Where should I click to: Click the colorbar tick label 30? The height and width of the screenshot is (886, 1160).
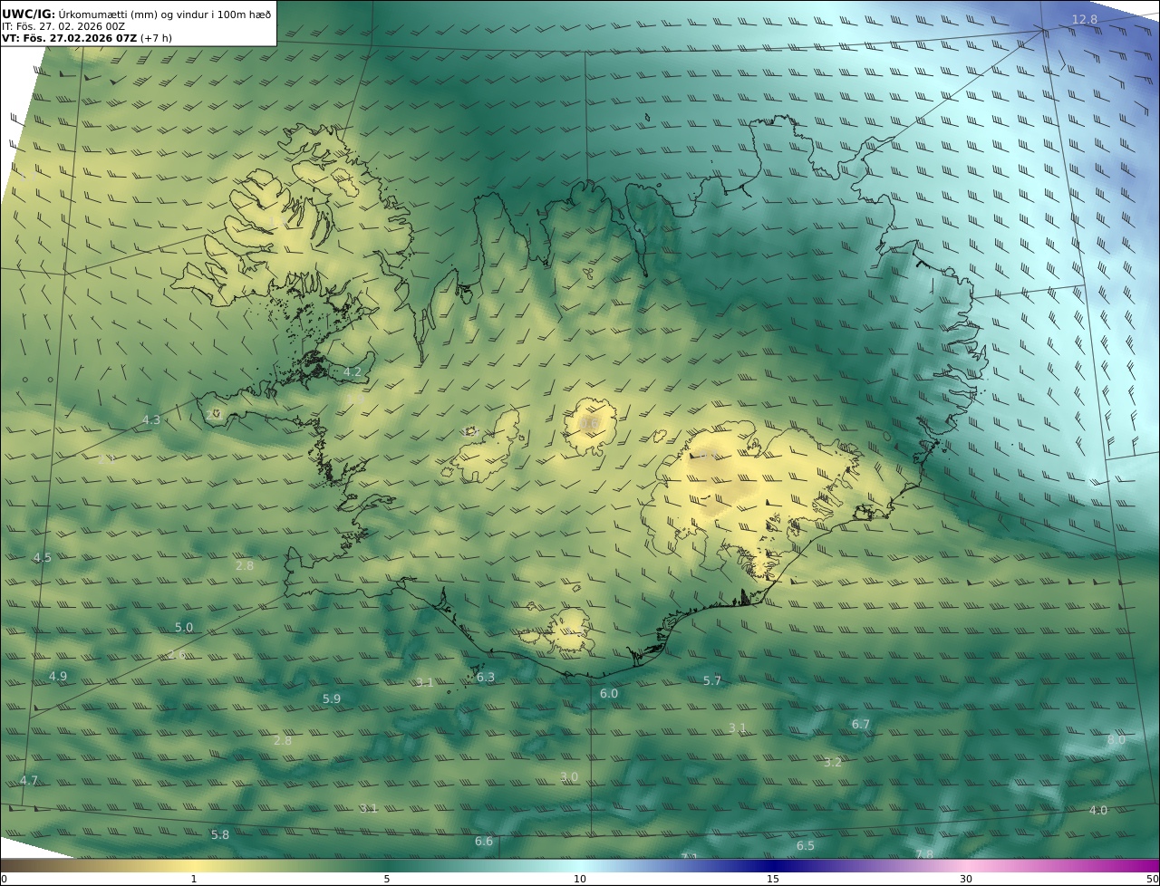(966, 879)
